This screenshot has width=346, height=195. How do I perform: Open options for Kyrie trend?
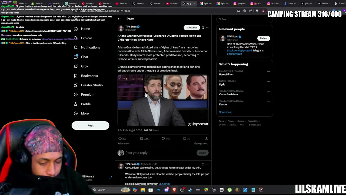coord(268,82)
